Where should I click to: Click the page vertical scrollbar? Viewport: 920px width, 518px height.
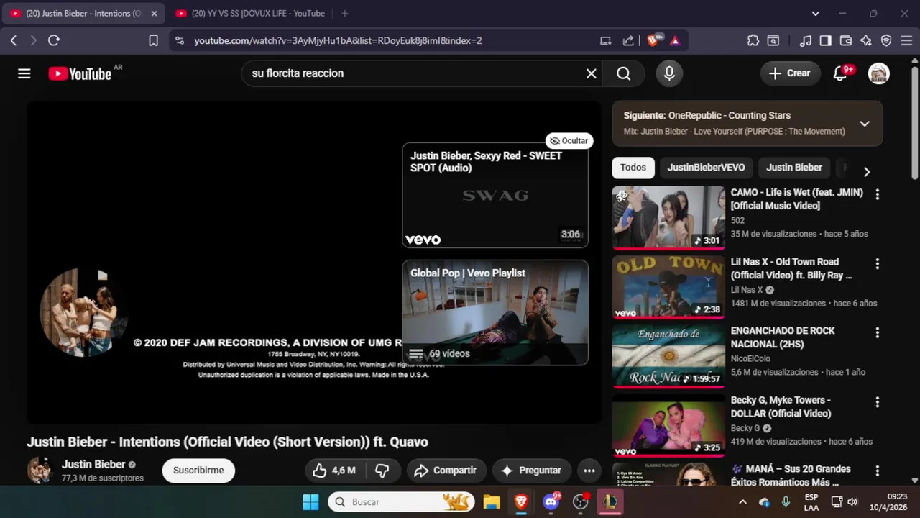point(914,122)
